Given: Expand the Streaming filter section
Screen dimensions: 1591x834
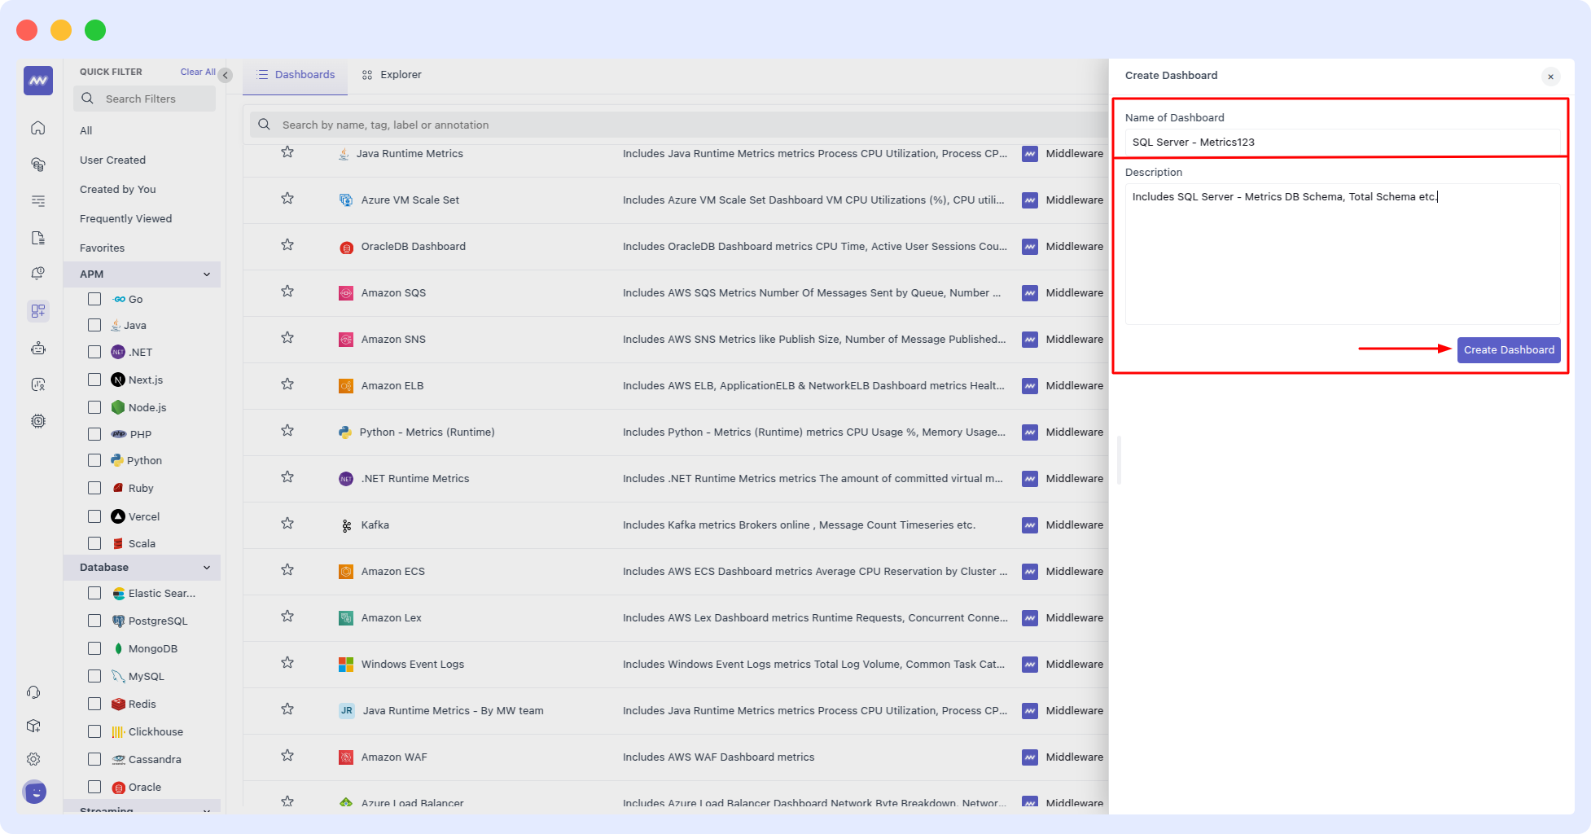Looking at the screenshot, I should (207, 810).
